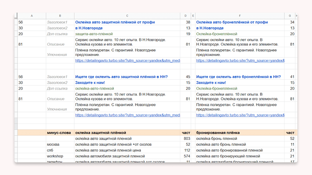The width and height of the screenshot is (312, 175).
Task: Click column F header
Action: coord(240,16)
